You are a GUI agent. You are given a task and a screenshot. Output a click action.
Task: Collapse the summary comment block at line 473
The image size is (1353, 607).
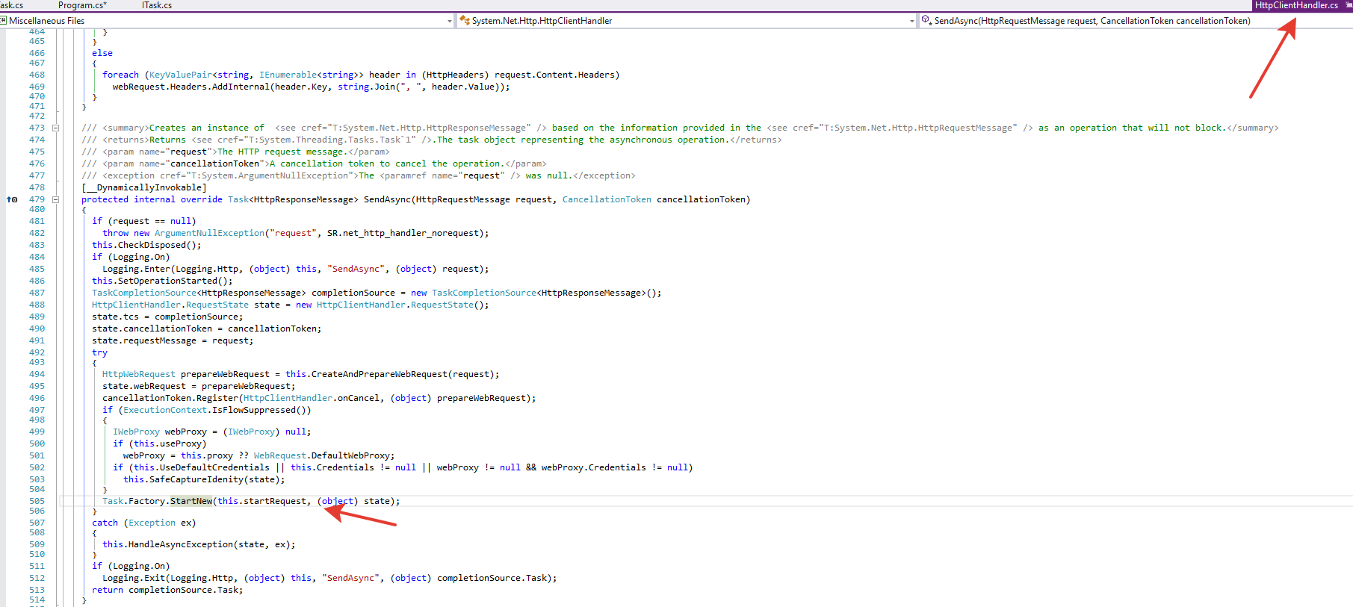point(55,128)
